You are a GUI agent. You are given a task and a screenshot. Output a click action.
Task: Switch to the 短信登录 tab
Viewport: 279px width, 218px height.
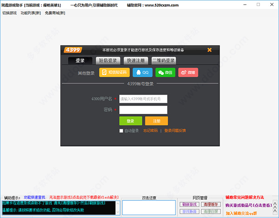pyautogui.click(x=108, y=60)
